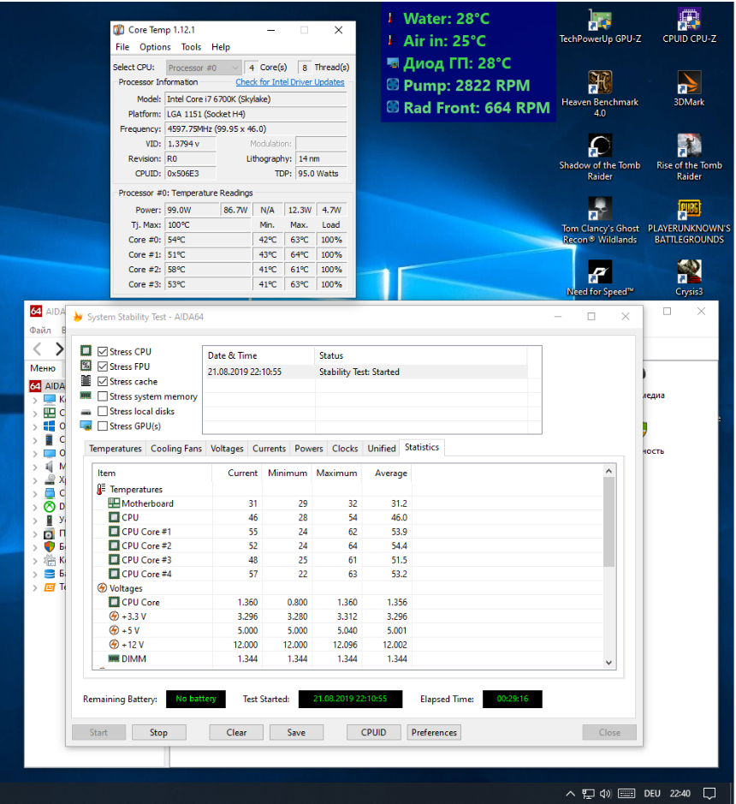
Task: Click the flame icon in Stability Test title
Action: 78,316
